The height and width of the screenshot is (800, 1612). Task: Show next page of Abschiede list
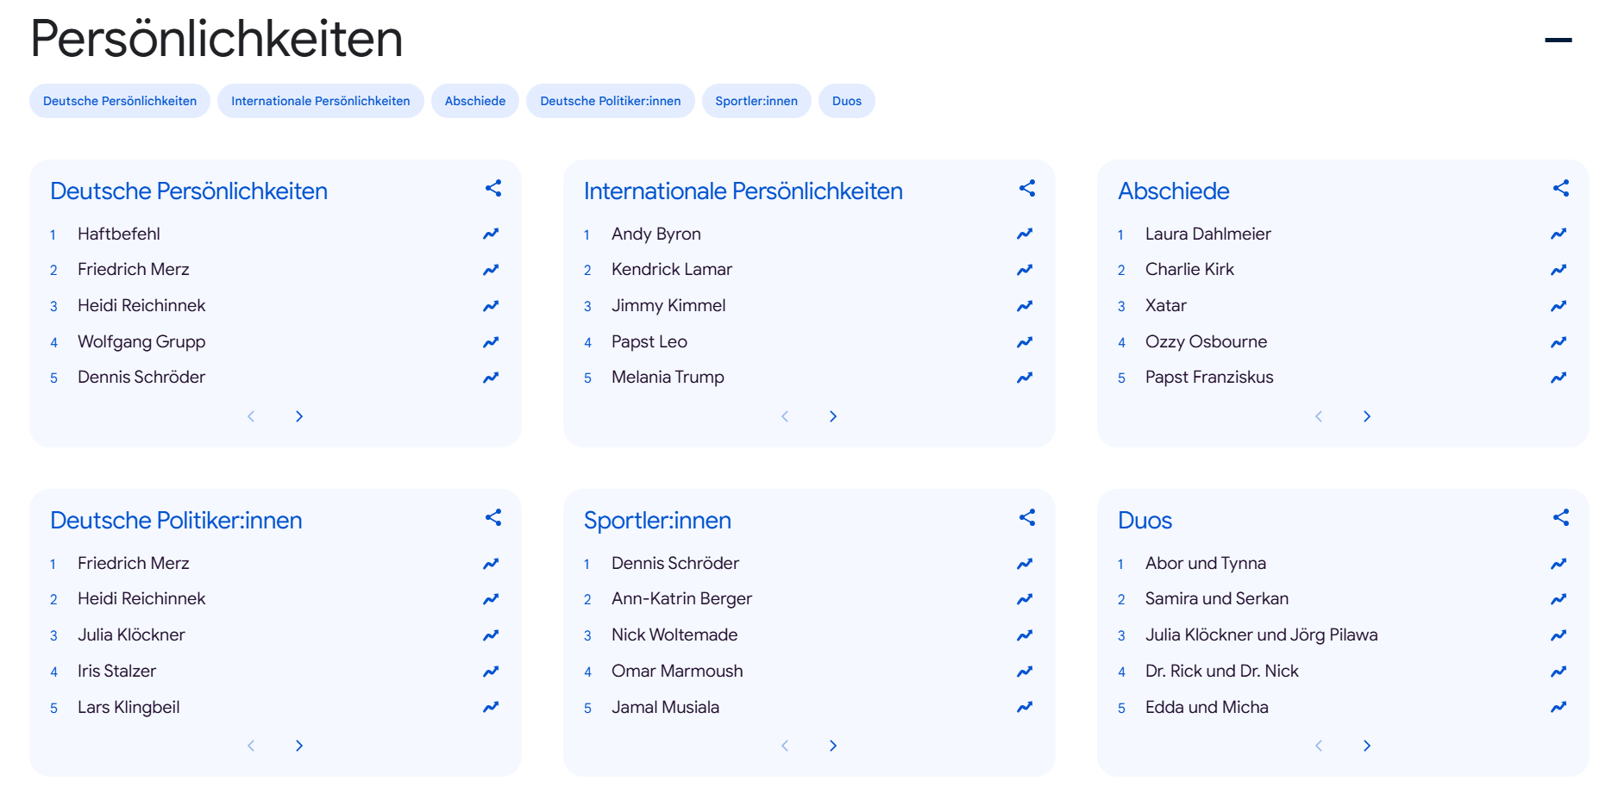click(x=1366, y=416)
